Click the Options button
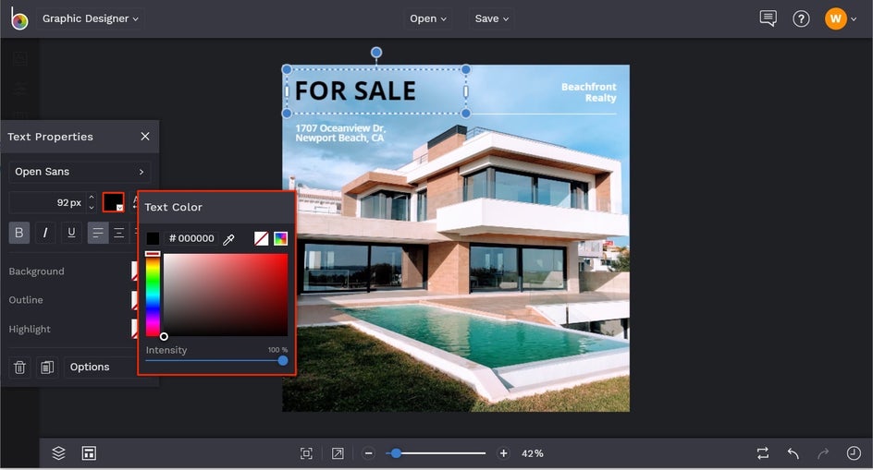The image size is (873, 470). (x=100, y=368)
